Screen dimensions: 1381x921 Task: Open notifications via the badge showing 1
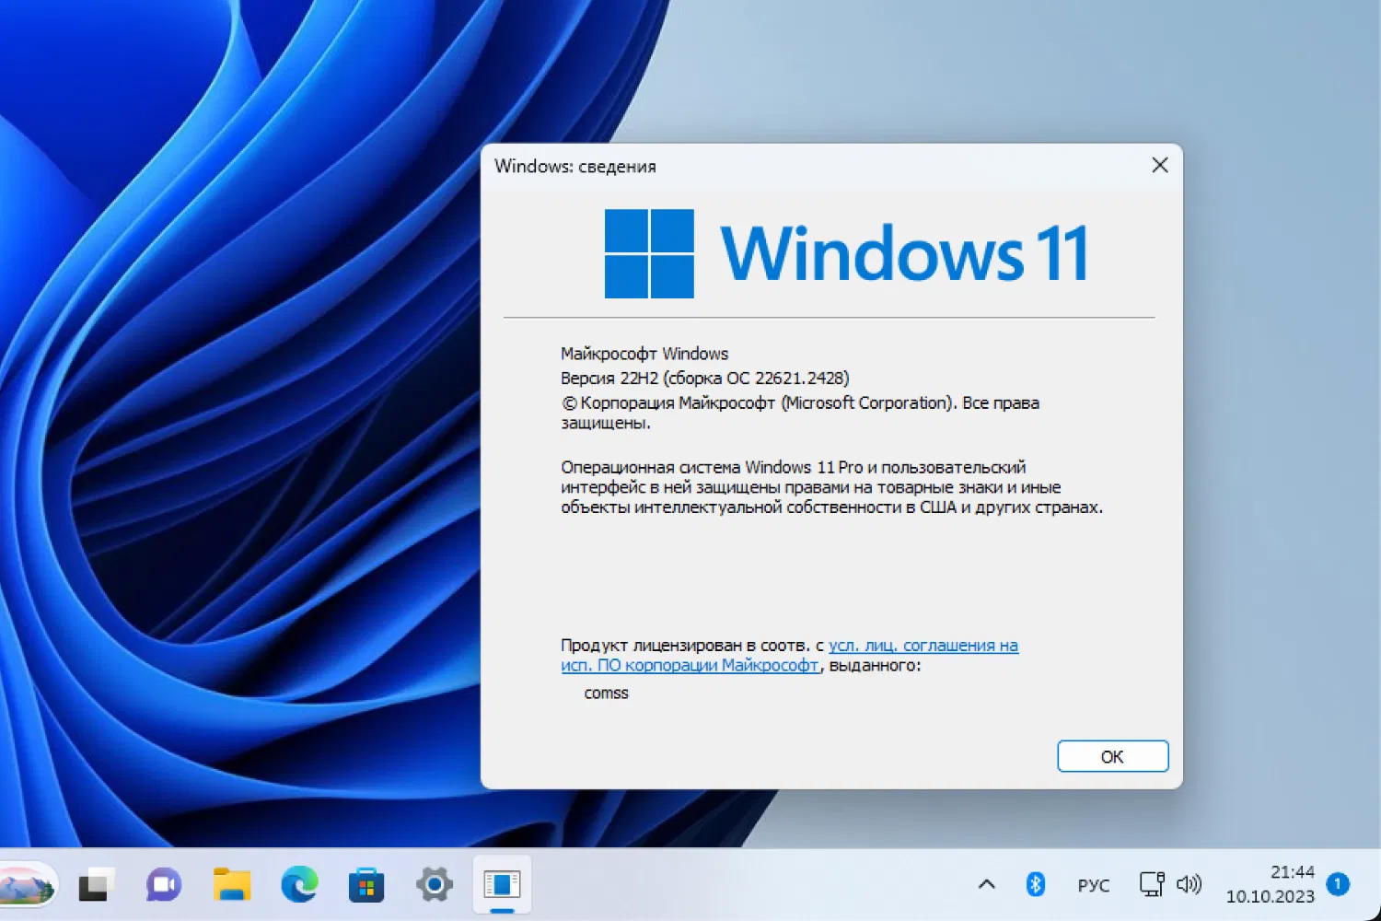(1337, 884)
